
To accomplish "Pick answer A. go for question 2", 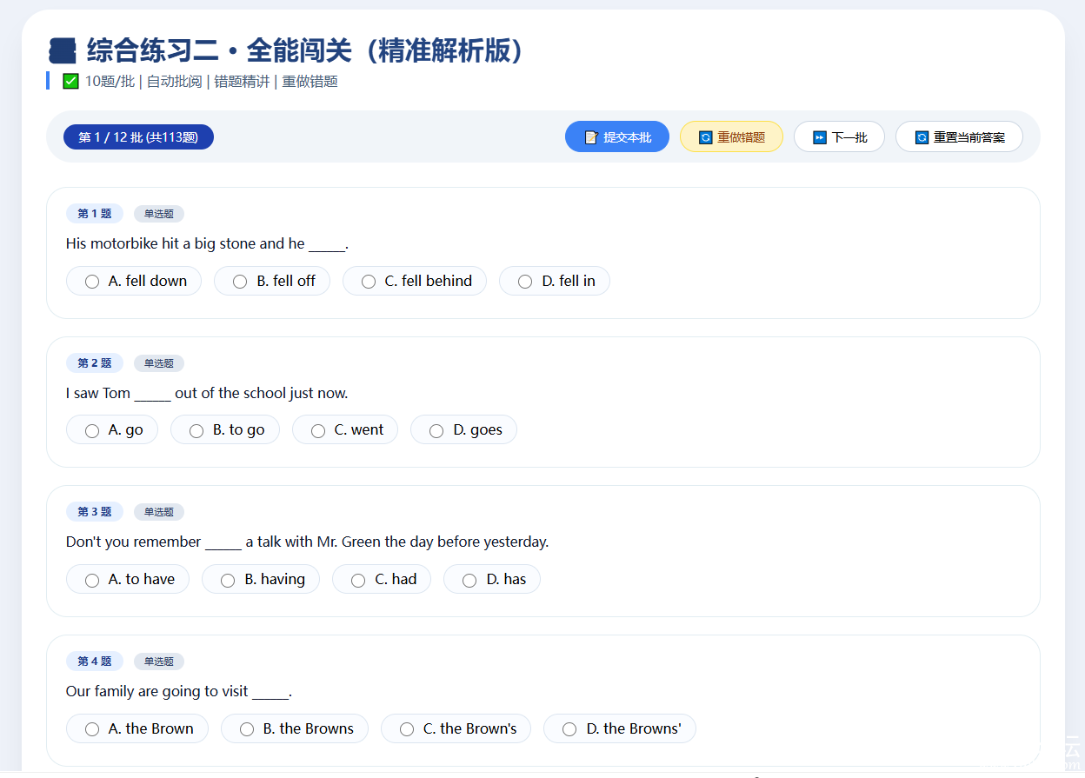I will pyautogui.click(x=112, y=429).
